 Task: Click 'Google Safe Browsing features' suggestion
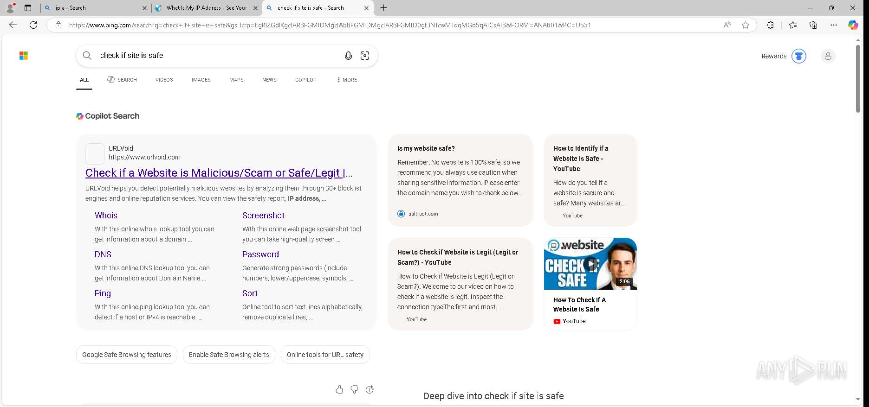(x=127, y=355)
